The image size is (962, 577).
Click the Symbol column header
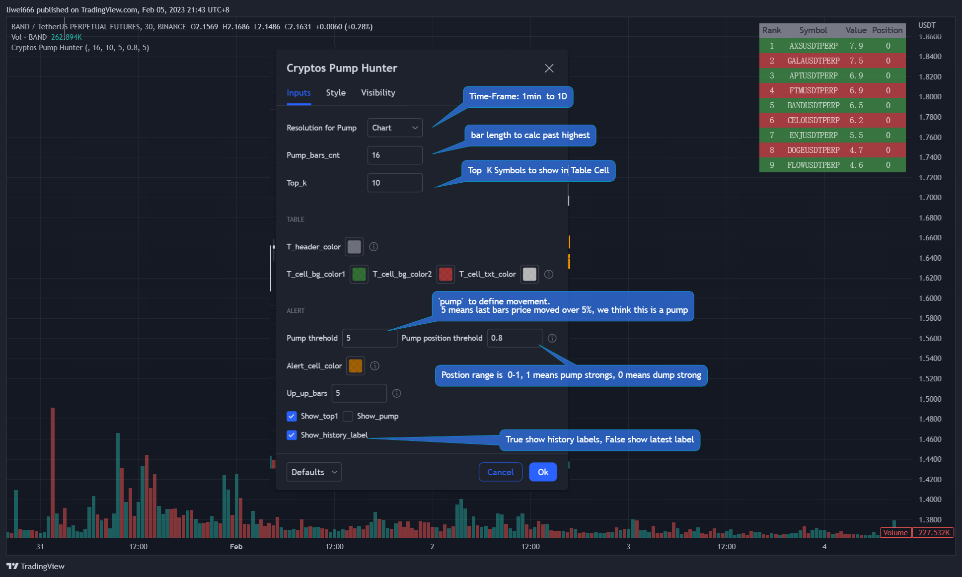coord(813,30)
